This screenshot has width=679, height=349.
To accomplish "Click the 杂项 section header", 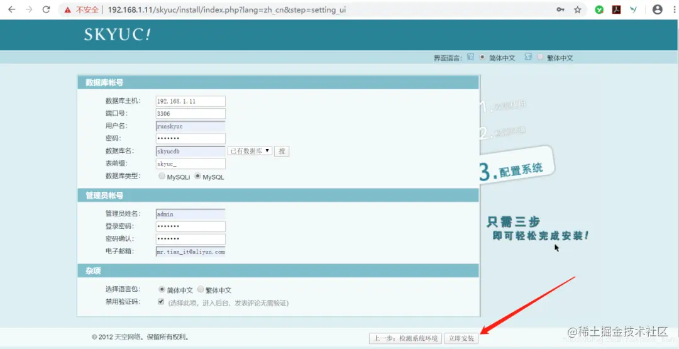I will tap(278, 270).
